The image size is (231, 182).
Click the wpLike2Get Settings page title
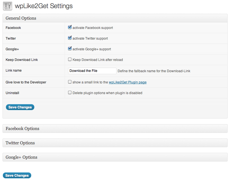pyautogui.click(x=44, y=6)
